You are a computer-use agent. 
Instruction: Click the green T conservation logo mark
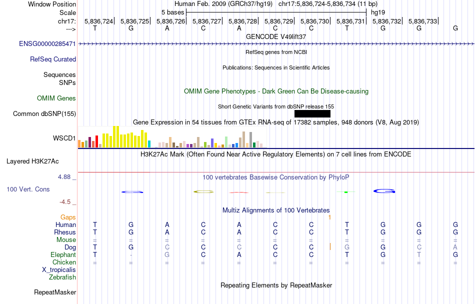coord(346,192)
